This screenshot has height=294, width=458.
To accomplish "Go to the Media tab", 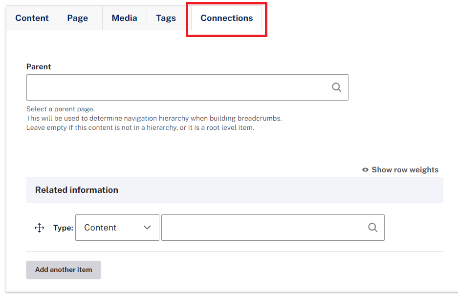I will (x=125, y=18).
